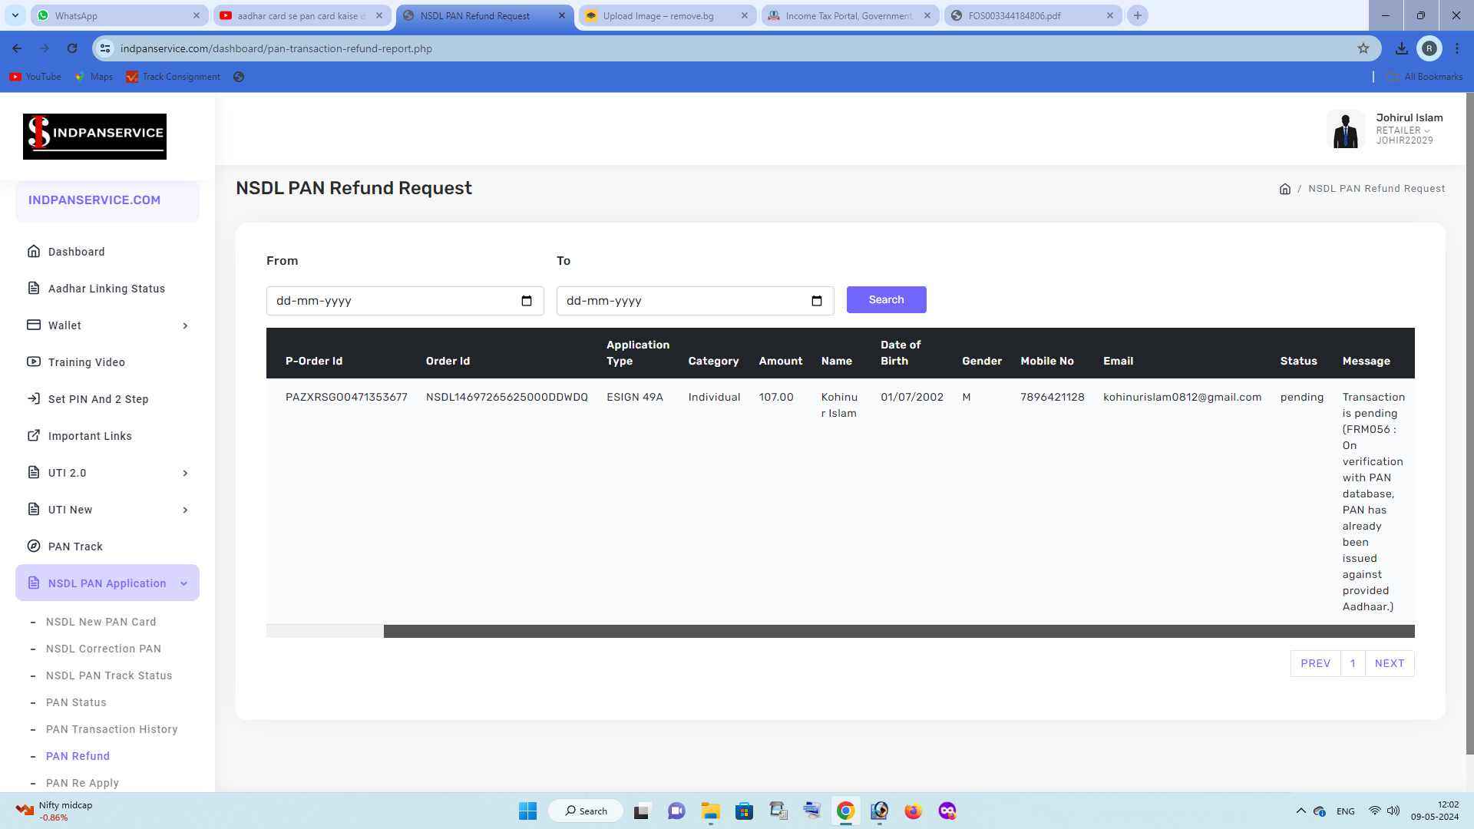Screen dimensions: 1474x829
Task: Expand the Wallet submenu chevron
Action: tap(185, 325)
